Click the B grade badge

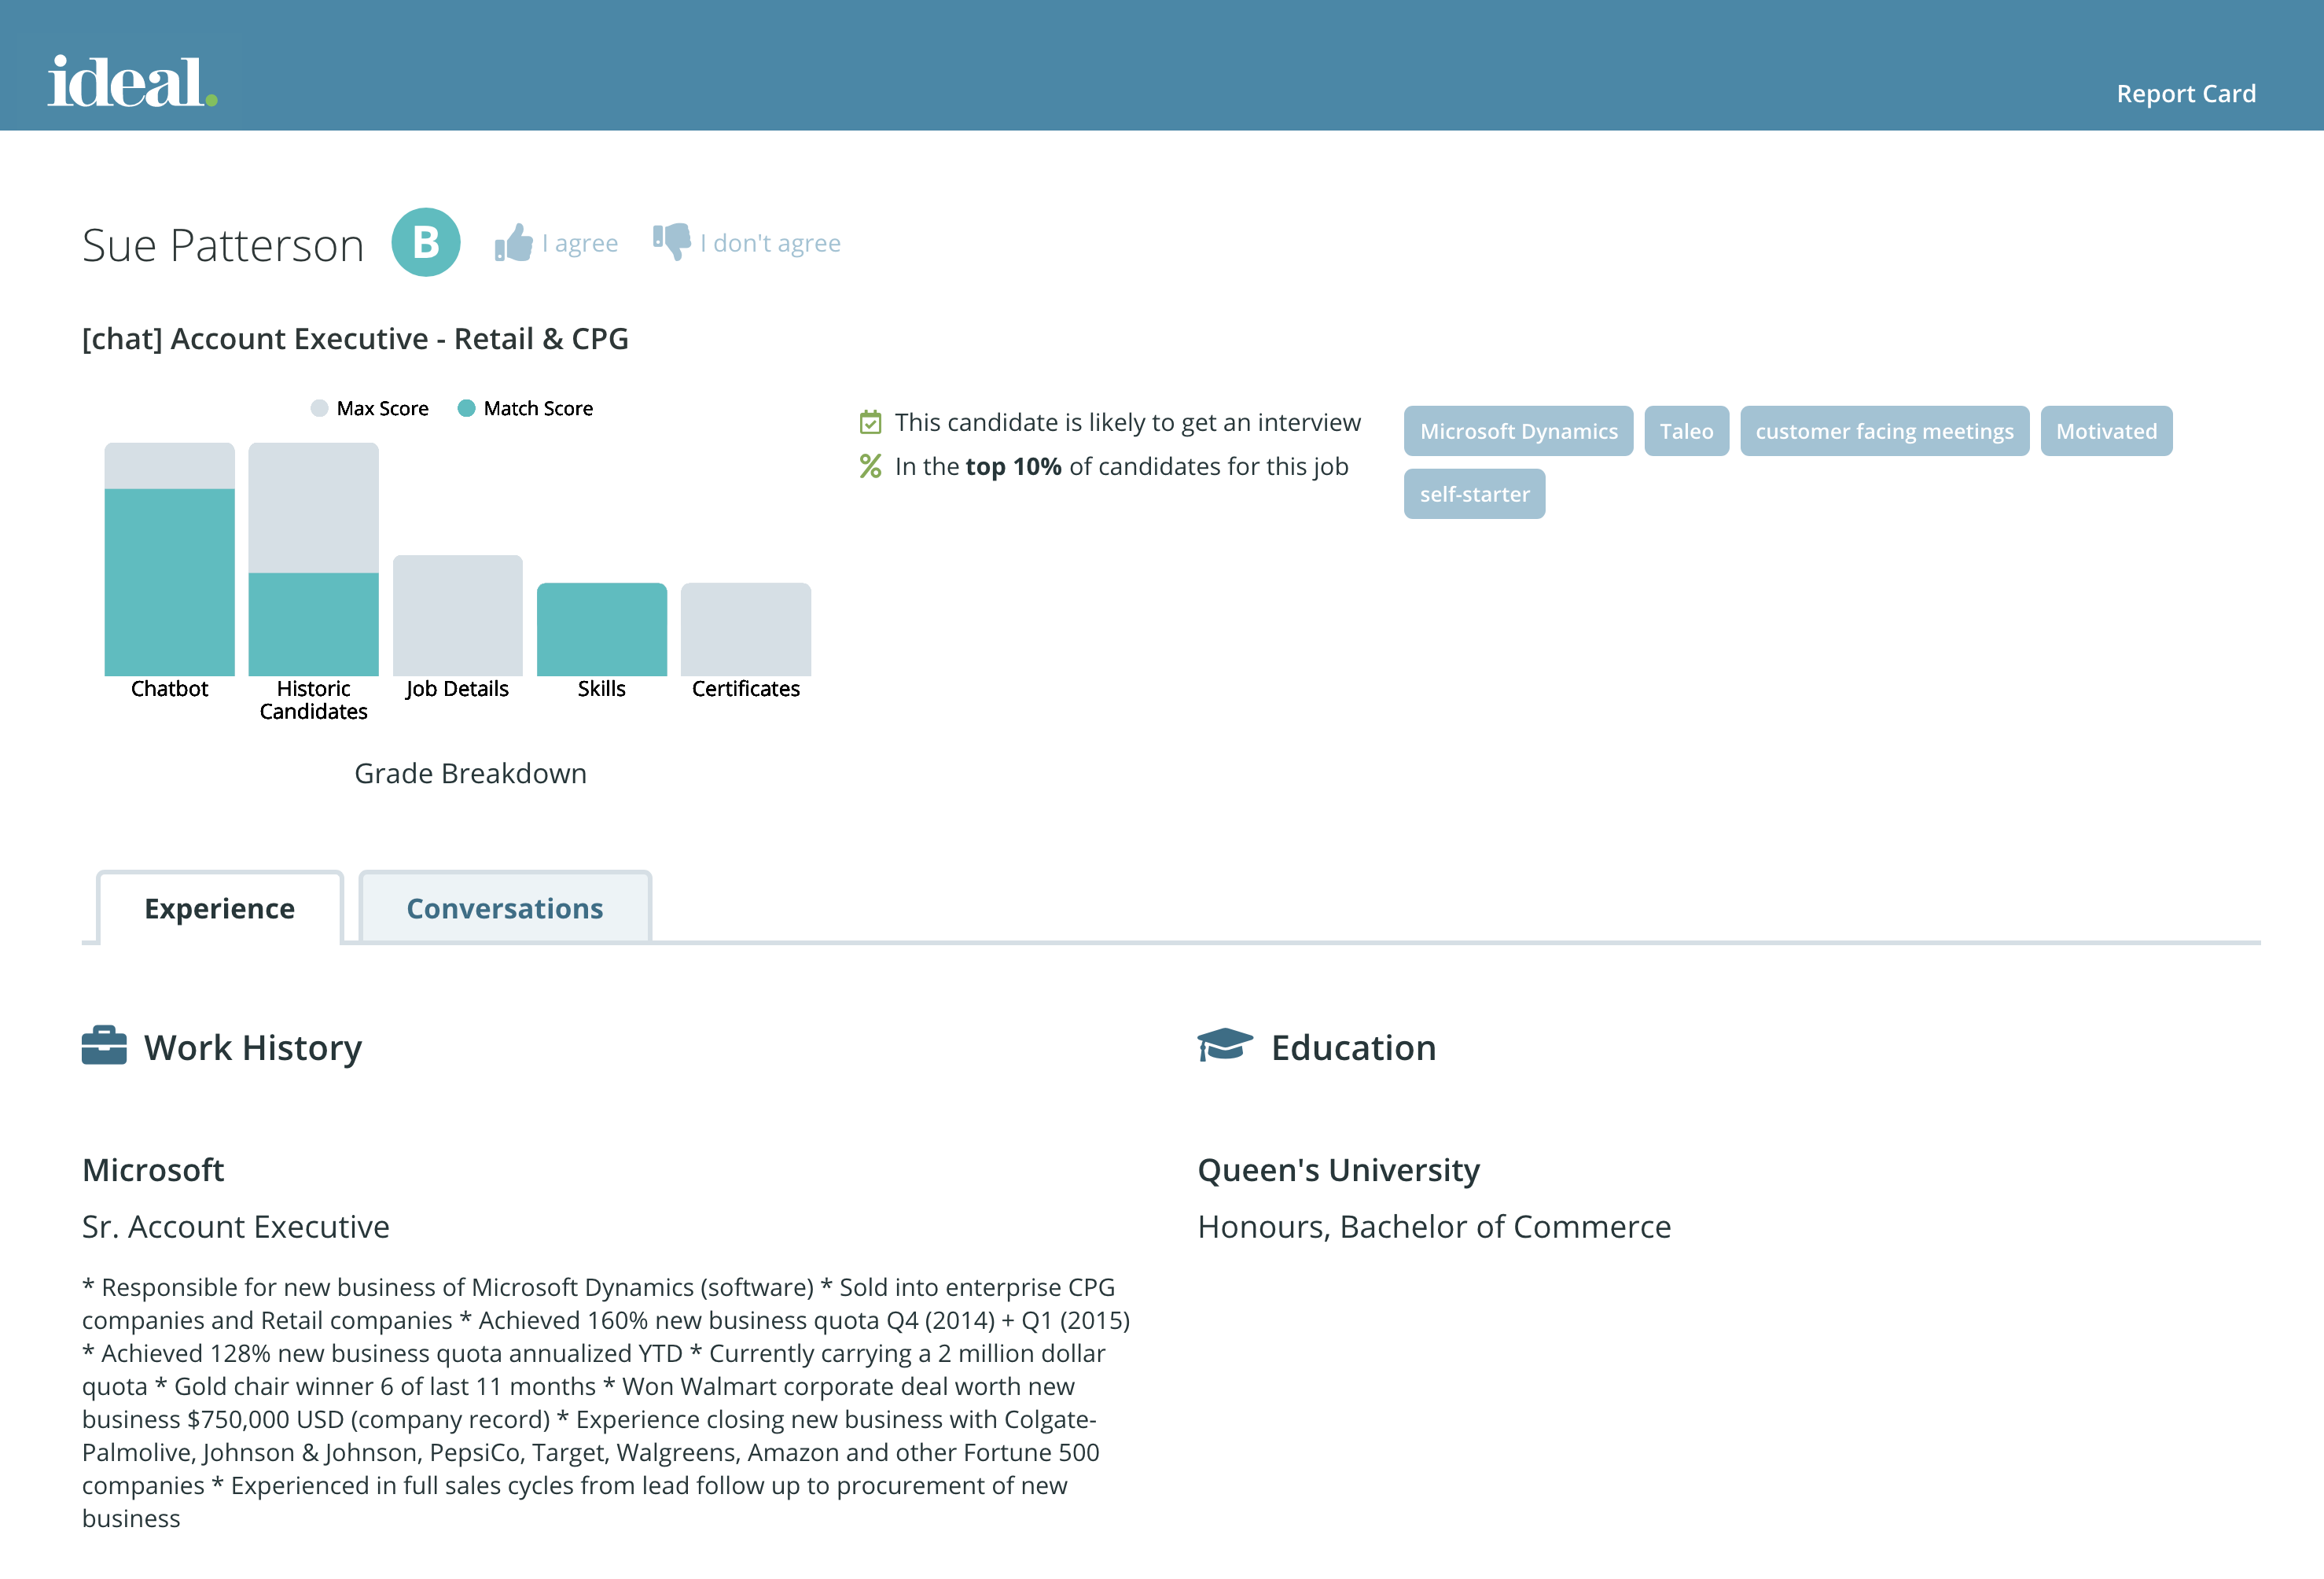[426, 243]
